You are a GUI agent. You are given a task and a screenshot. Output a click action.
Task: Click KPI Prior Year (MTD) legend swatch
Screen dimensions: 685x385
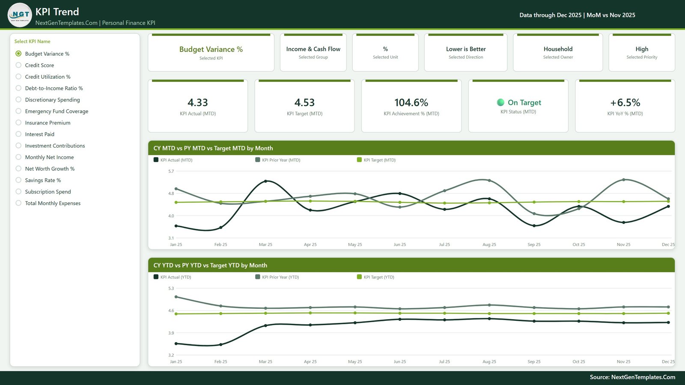[258, 160]
